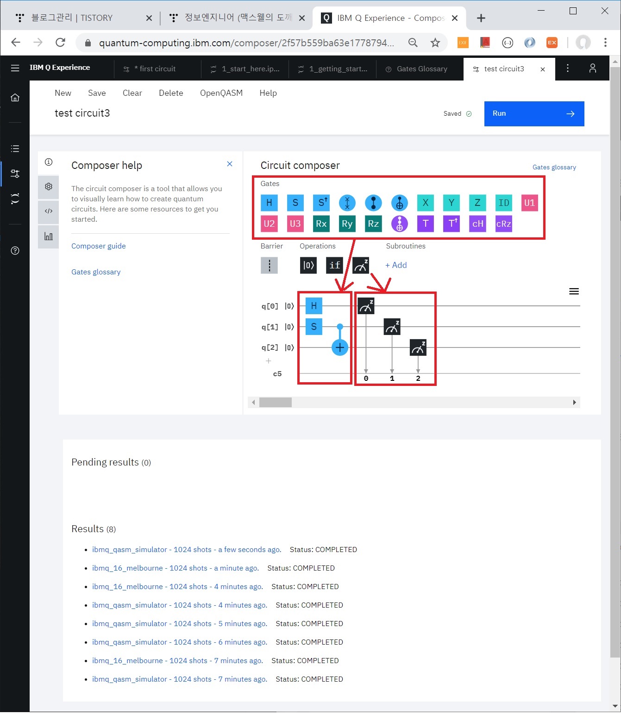Open composer settings gear tab
The height and width of the screenshot is (714, 621).
[48, 186]
